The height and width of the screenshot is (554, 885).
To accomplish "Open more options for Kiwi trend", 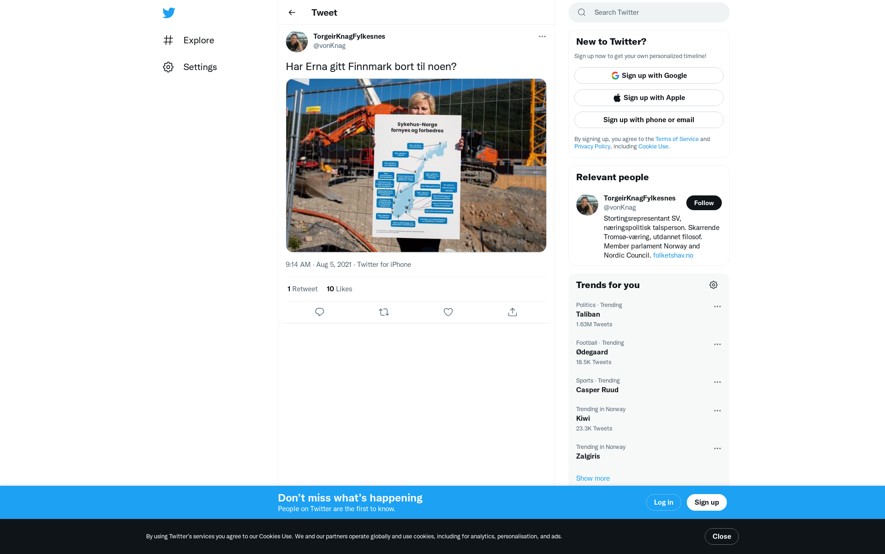I will [717, 411].
